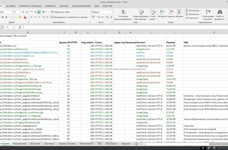Click Delete cells (Удалить) icon
The height and width of the screenshot is (150, 228).
(x=171, y=12)
